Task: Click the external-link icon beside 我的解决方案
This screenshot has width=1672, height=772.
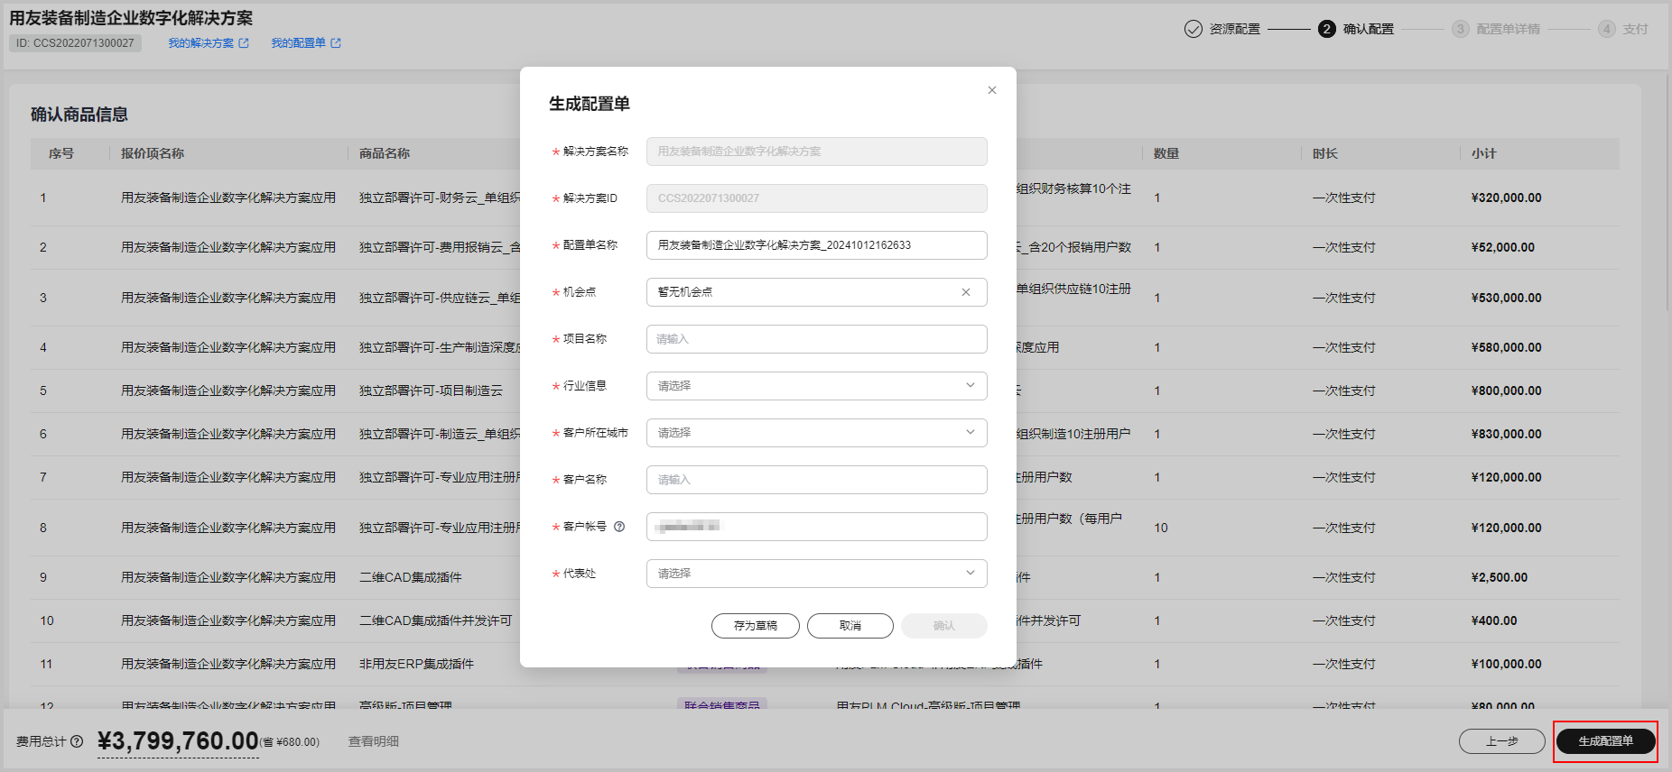Action: pos(244,43)
